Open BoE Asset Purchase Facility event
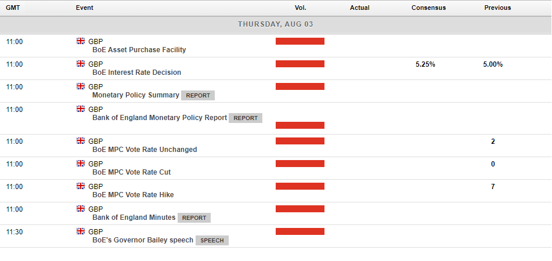The height and width of the screenshot is (261, 552). pos(139,50)
